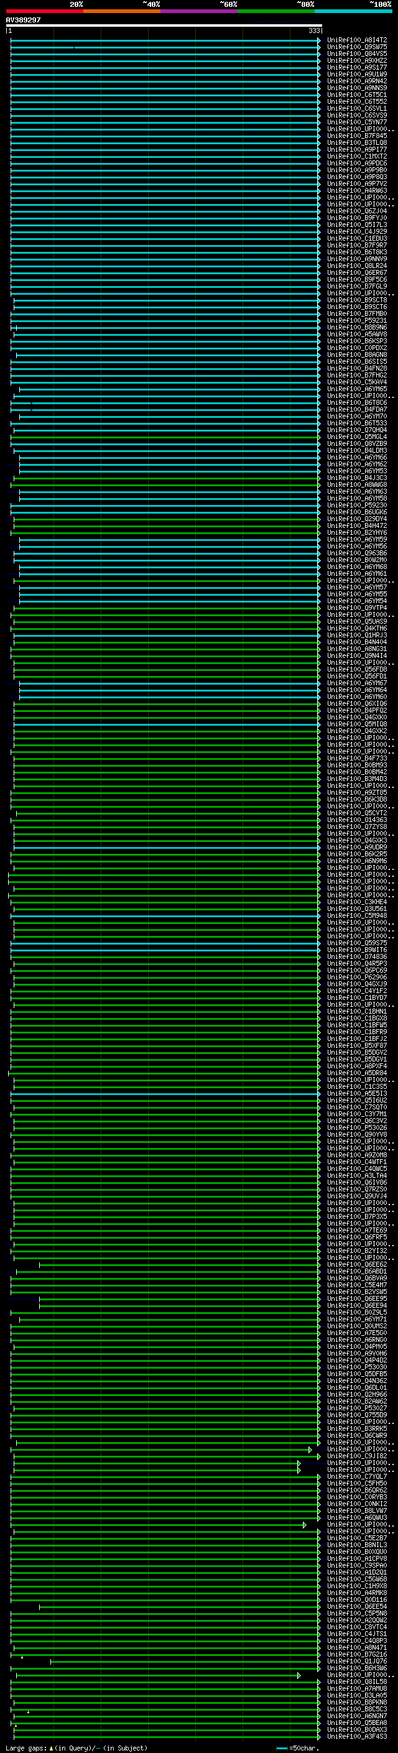
Task: Click the orange ~40% identity legend segment
Action: [x=122, y=11]
